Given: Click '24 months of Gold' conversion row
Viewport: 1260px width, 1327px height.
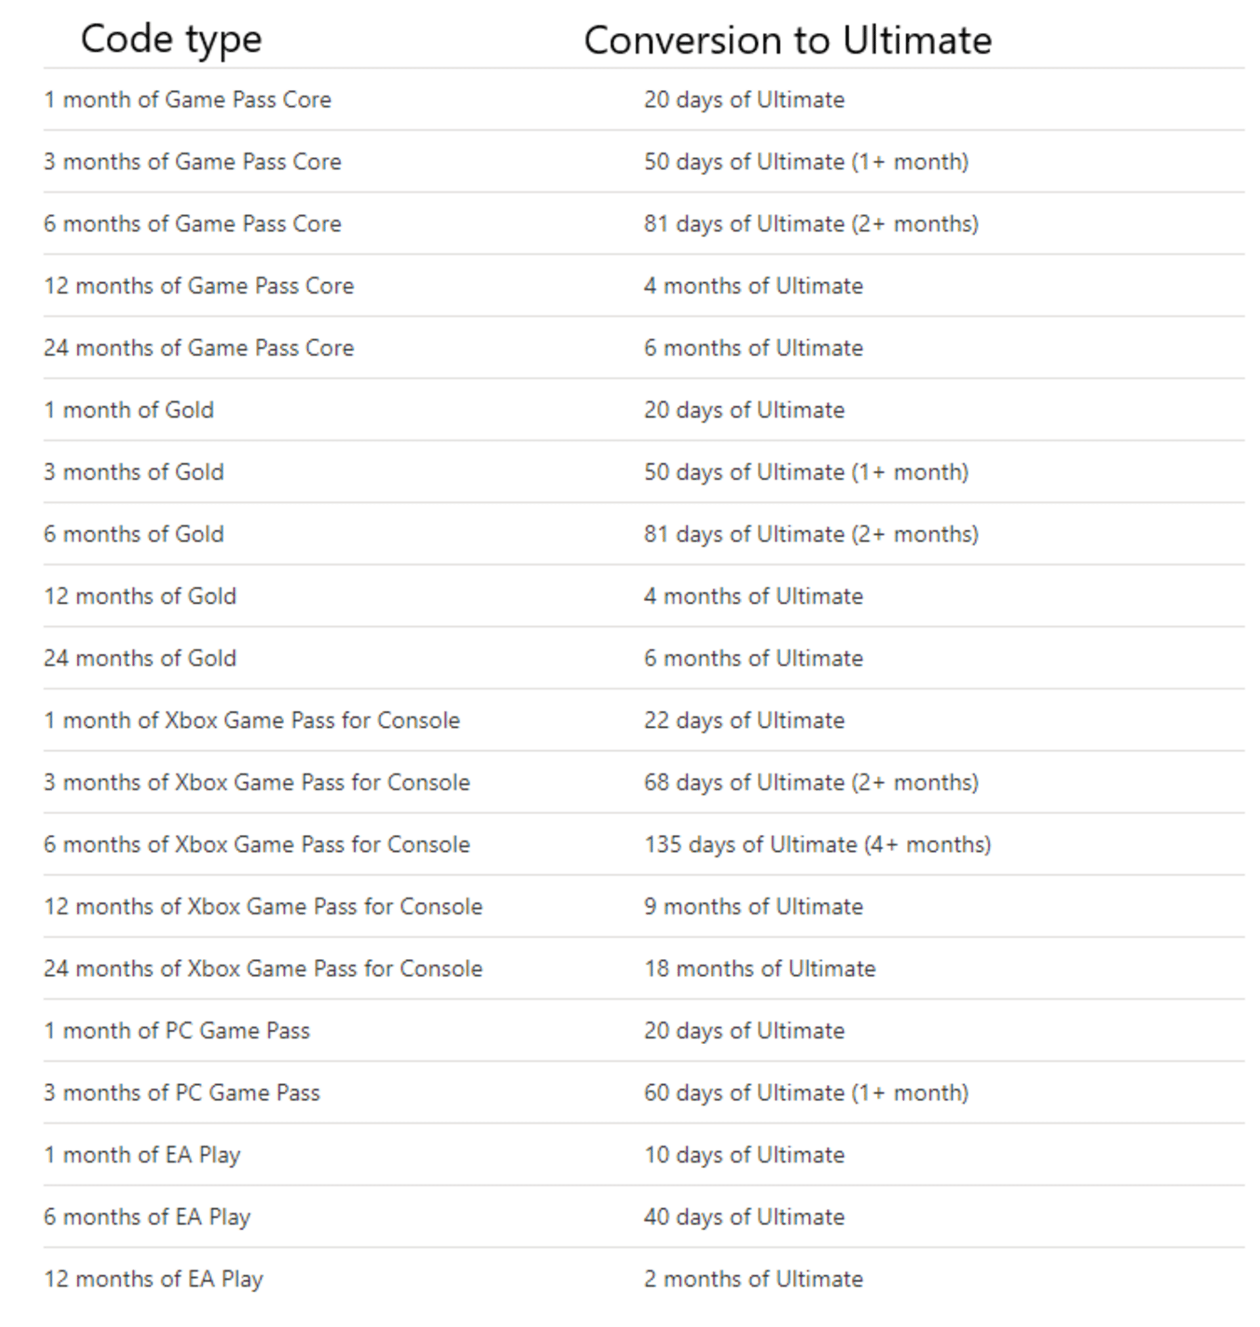Looking at the screenshot, I should 630,646.
